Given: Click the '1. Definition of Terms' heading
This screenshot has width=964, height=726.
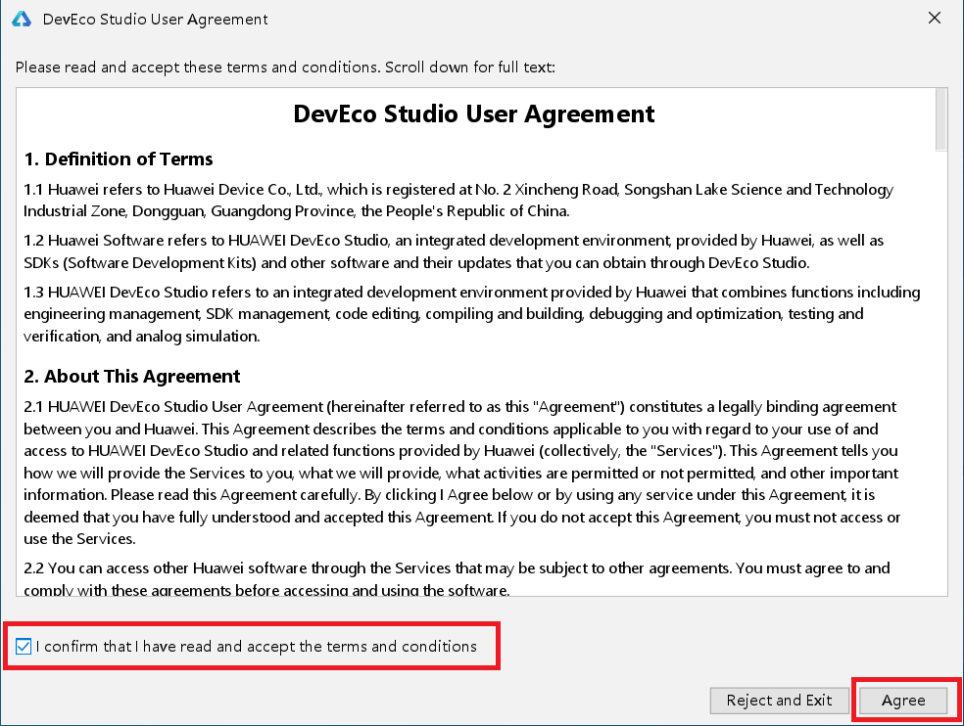Looking at the screenshot, I should [119, 159].
